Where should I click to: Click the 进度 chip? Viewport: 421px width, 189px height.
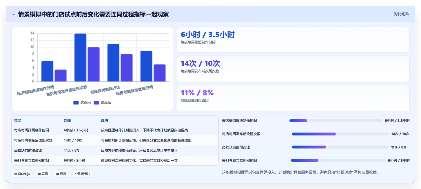click(x=61, y=174)
